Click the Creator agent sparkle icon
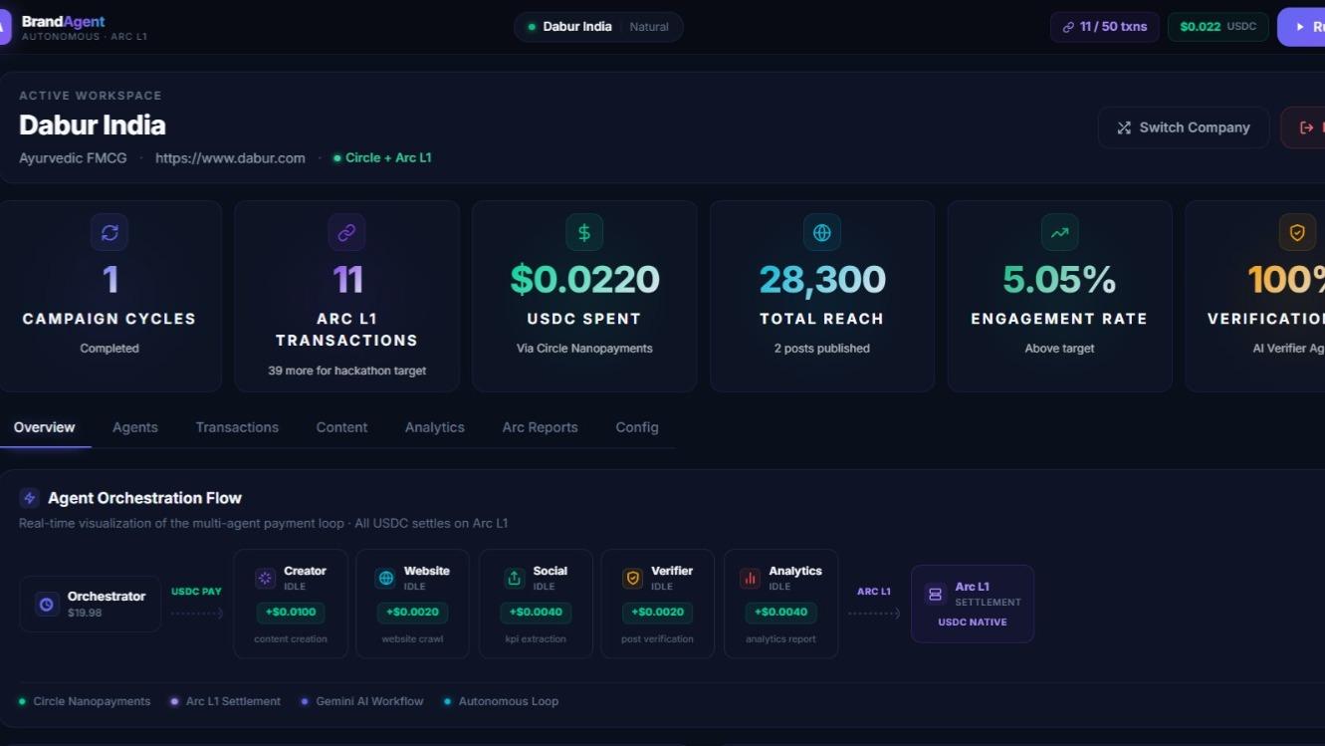This screenshot has width=1325, height=746. tap(266, 578)
